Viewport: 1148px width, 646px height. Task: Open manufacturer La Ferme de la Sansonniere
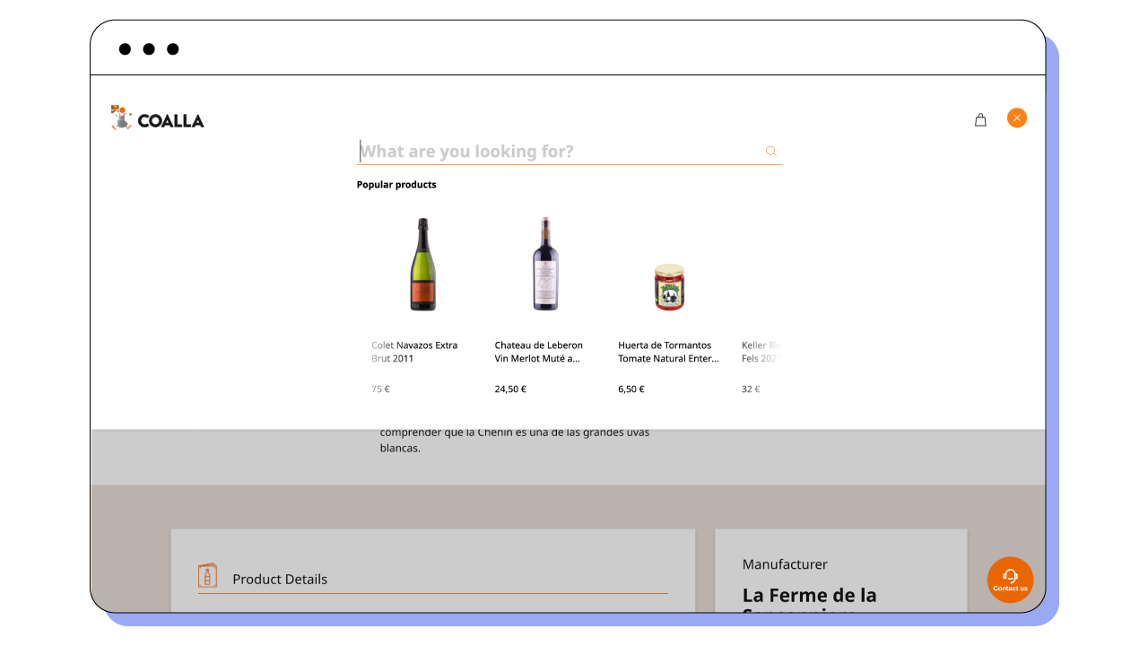(809, 595)
